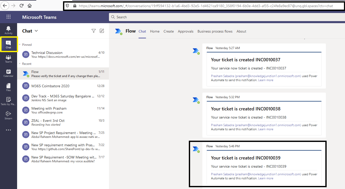Image resolution: width=345 pixels, height=189 pixels.
Task: Click the Yesterday 5:27 AM timestamp
Action: (228, 48)
